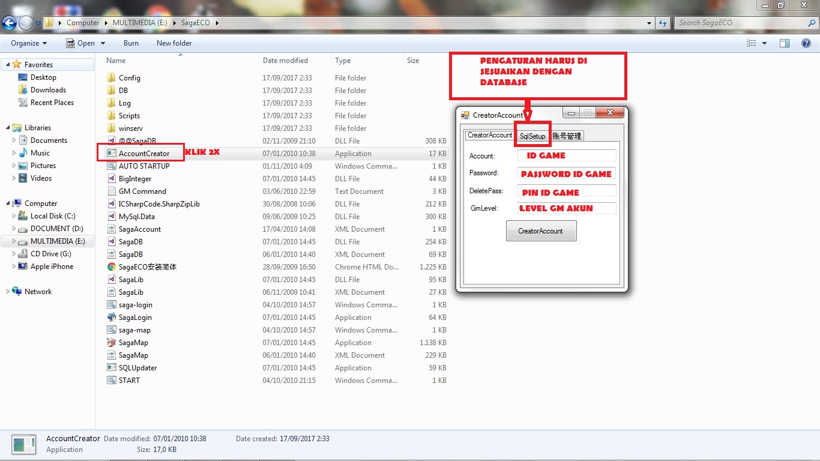Open the Organize dropdown menu

tap(28, 43)
